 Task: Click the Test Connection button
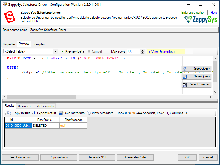coord(20,157)
